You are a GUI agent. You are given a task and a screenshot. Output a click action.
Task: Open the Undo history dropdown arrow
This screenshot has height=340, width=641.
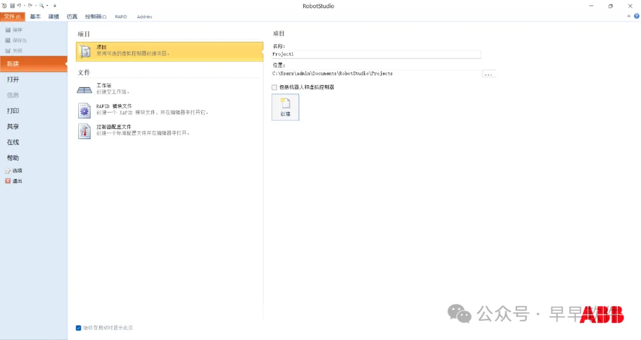(24, 6)
